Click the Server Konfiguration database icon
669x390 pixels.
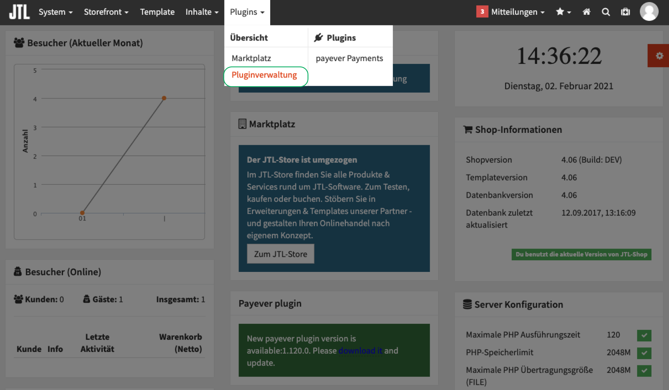(x=467, y=304)
